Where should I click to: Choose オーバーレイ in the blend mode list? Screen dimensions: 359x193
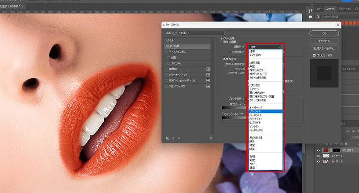tap(256, 108)
